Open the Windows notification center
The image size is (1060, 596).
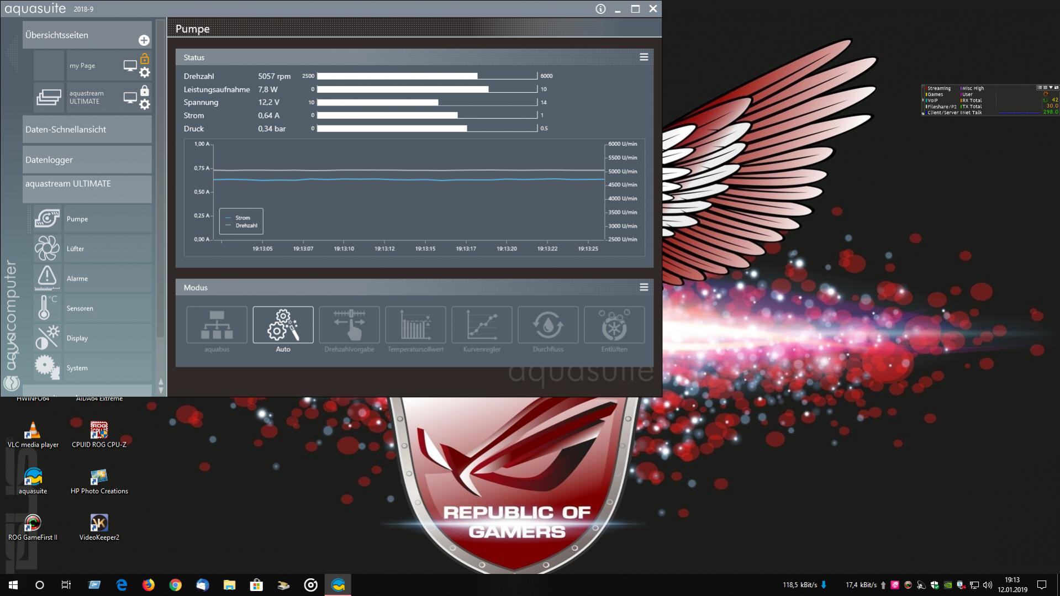[x=1042, y=585]
